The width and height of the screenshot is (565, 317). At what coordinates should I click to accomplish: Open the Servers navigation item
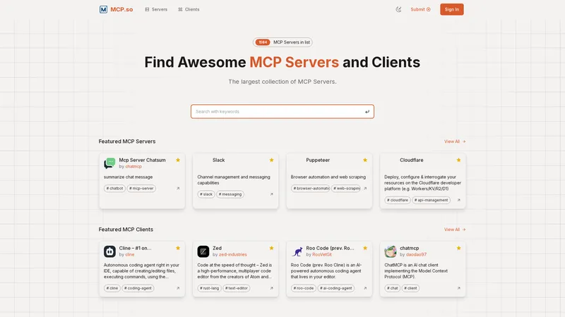(156, 9)
